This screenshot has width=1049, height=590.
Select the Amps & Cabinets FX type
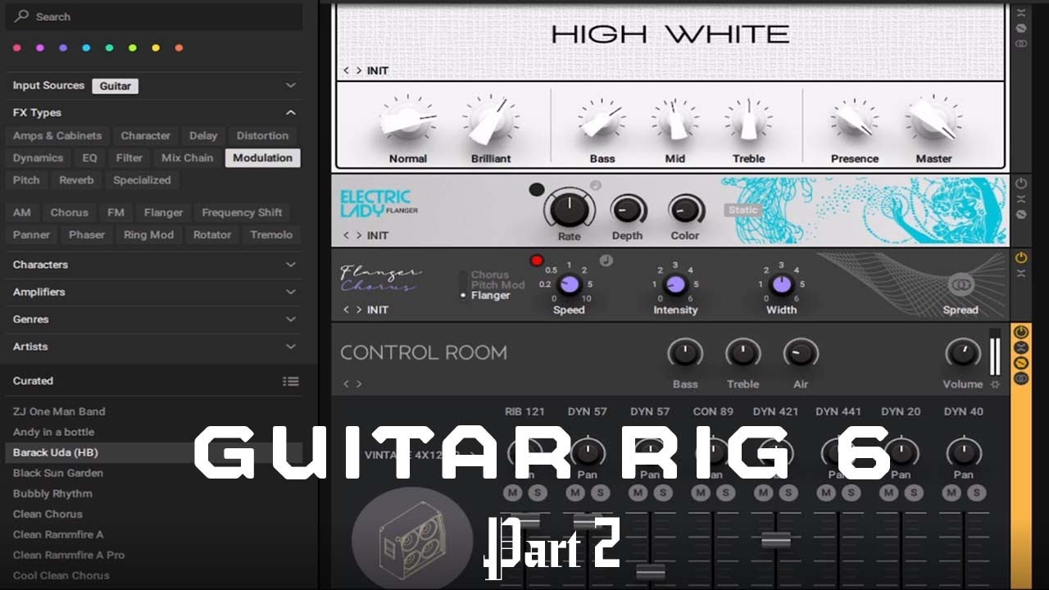coord(57,136)
